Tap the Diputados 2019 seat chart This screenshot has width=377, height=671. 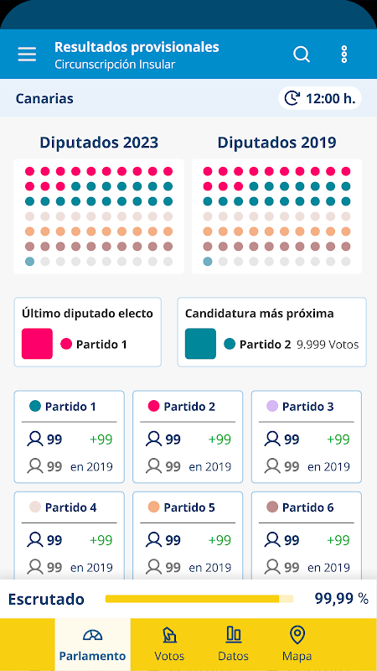[x=276, y=216]
